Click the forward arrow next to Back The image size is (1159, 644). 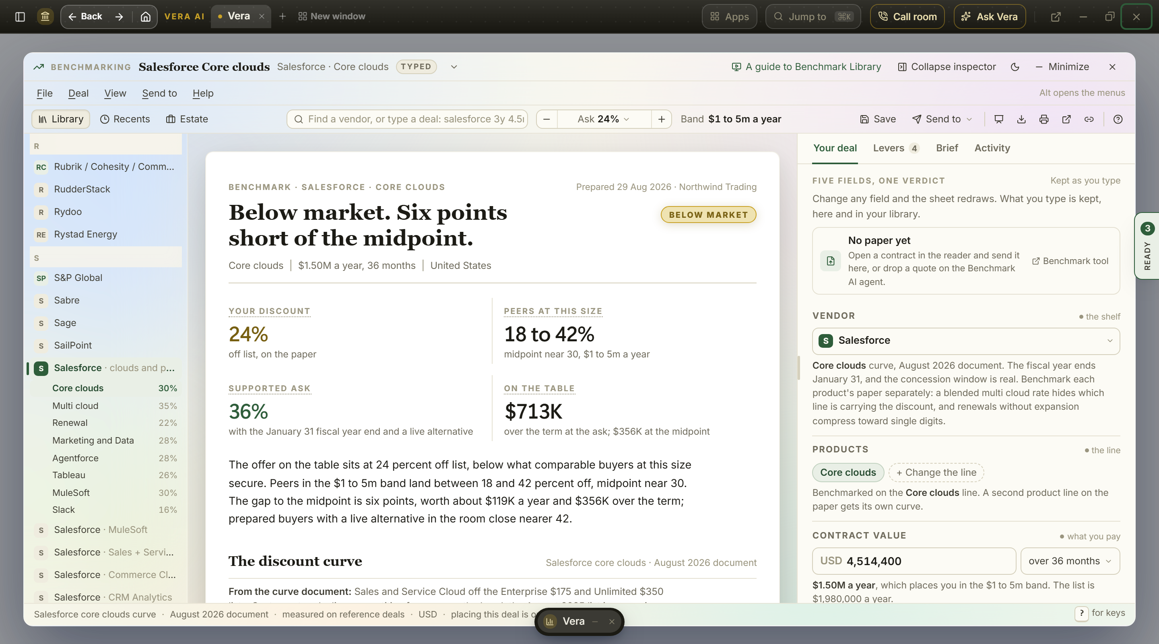point(119,17)
